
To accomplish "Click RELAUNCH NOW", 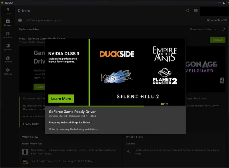I will pos(217,20).
